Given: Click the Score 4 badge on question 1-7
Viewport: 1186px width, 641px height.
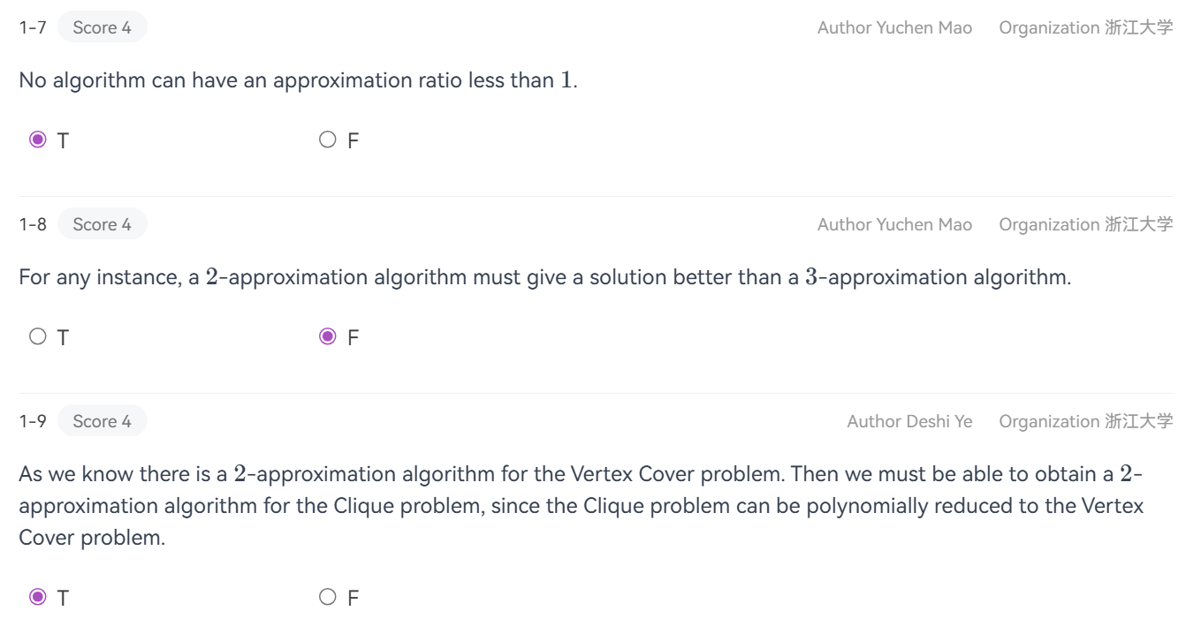Looking at the screenshot, I should pyautogui.click(x=102, y=27).
